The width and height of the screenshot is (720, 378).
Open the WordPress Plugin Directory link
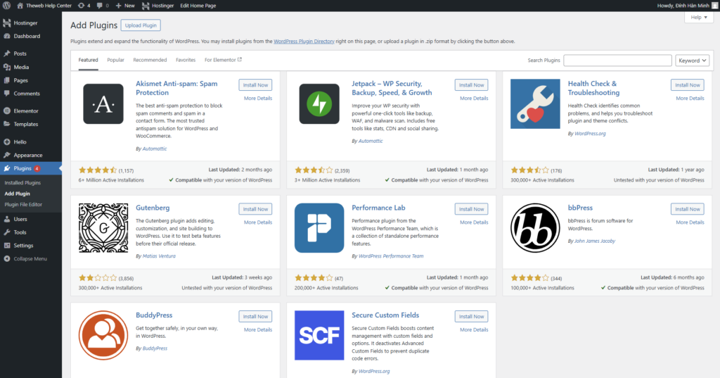304,42
